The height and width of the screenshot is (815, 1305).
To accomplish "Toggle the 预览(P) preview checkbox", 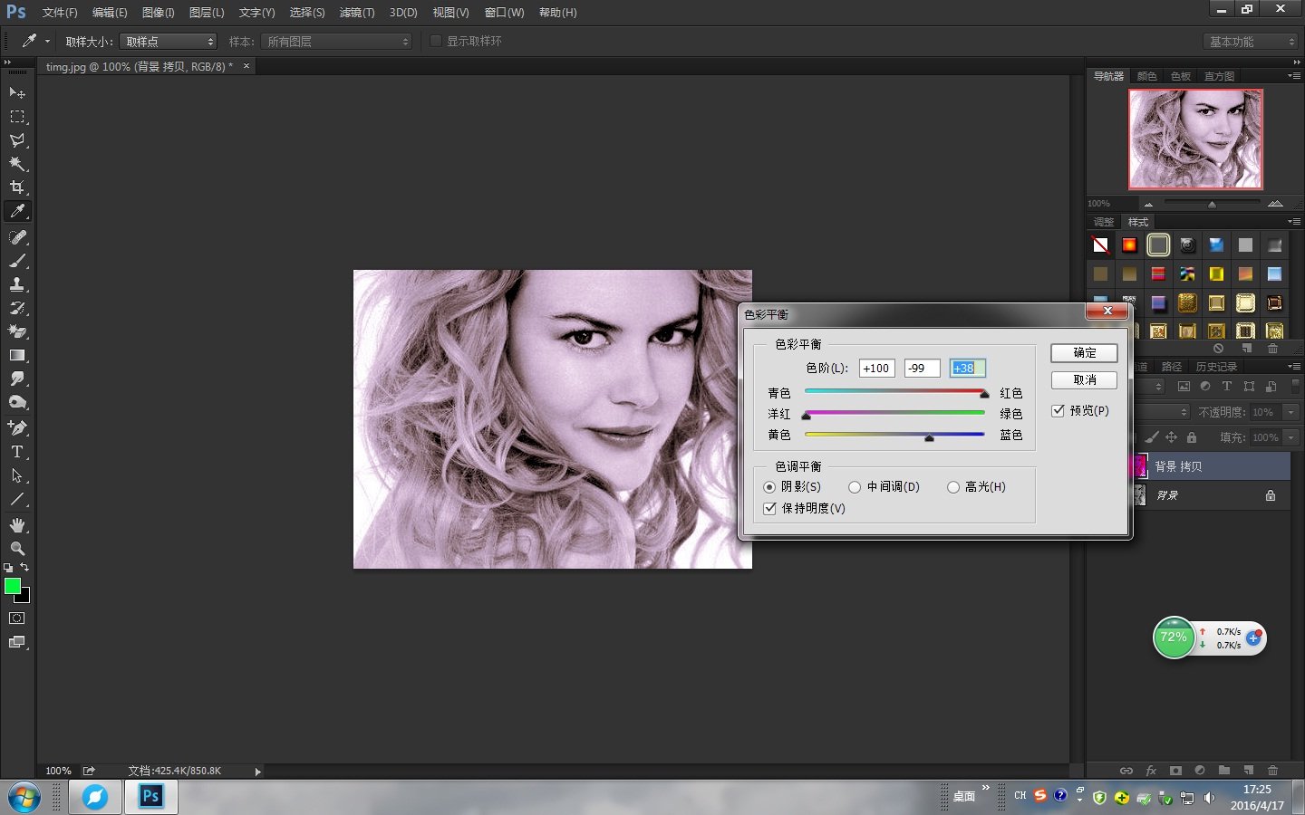I will click(1058, 410).
